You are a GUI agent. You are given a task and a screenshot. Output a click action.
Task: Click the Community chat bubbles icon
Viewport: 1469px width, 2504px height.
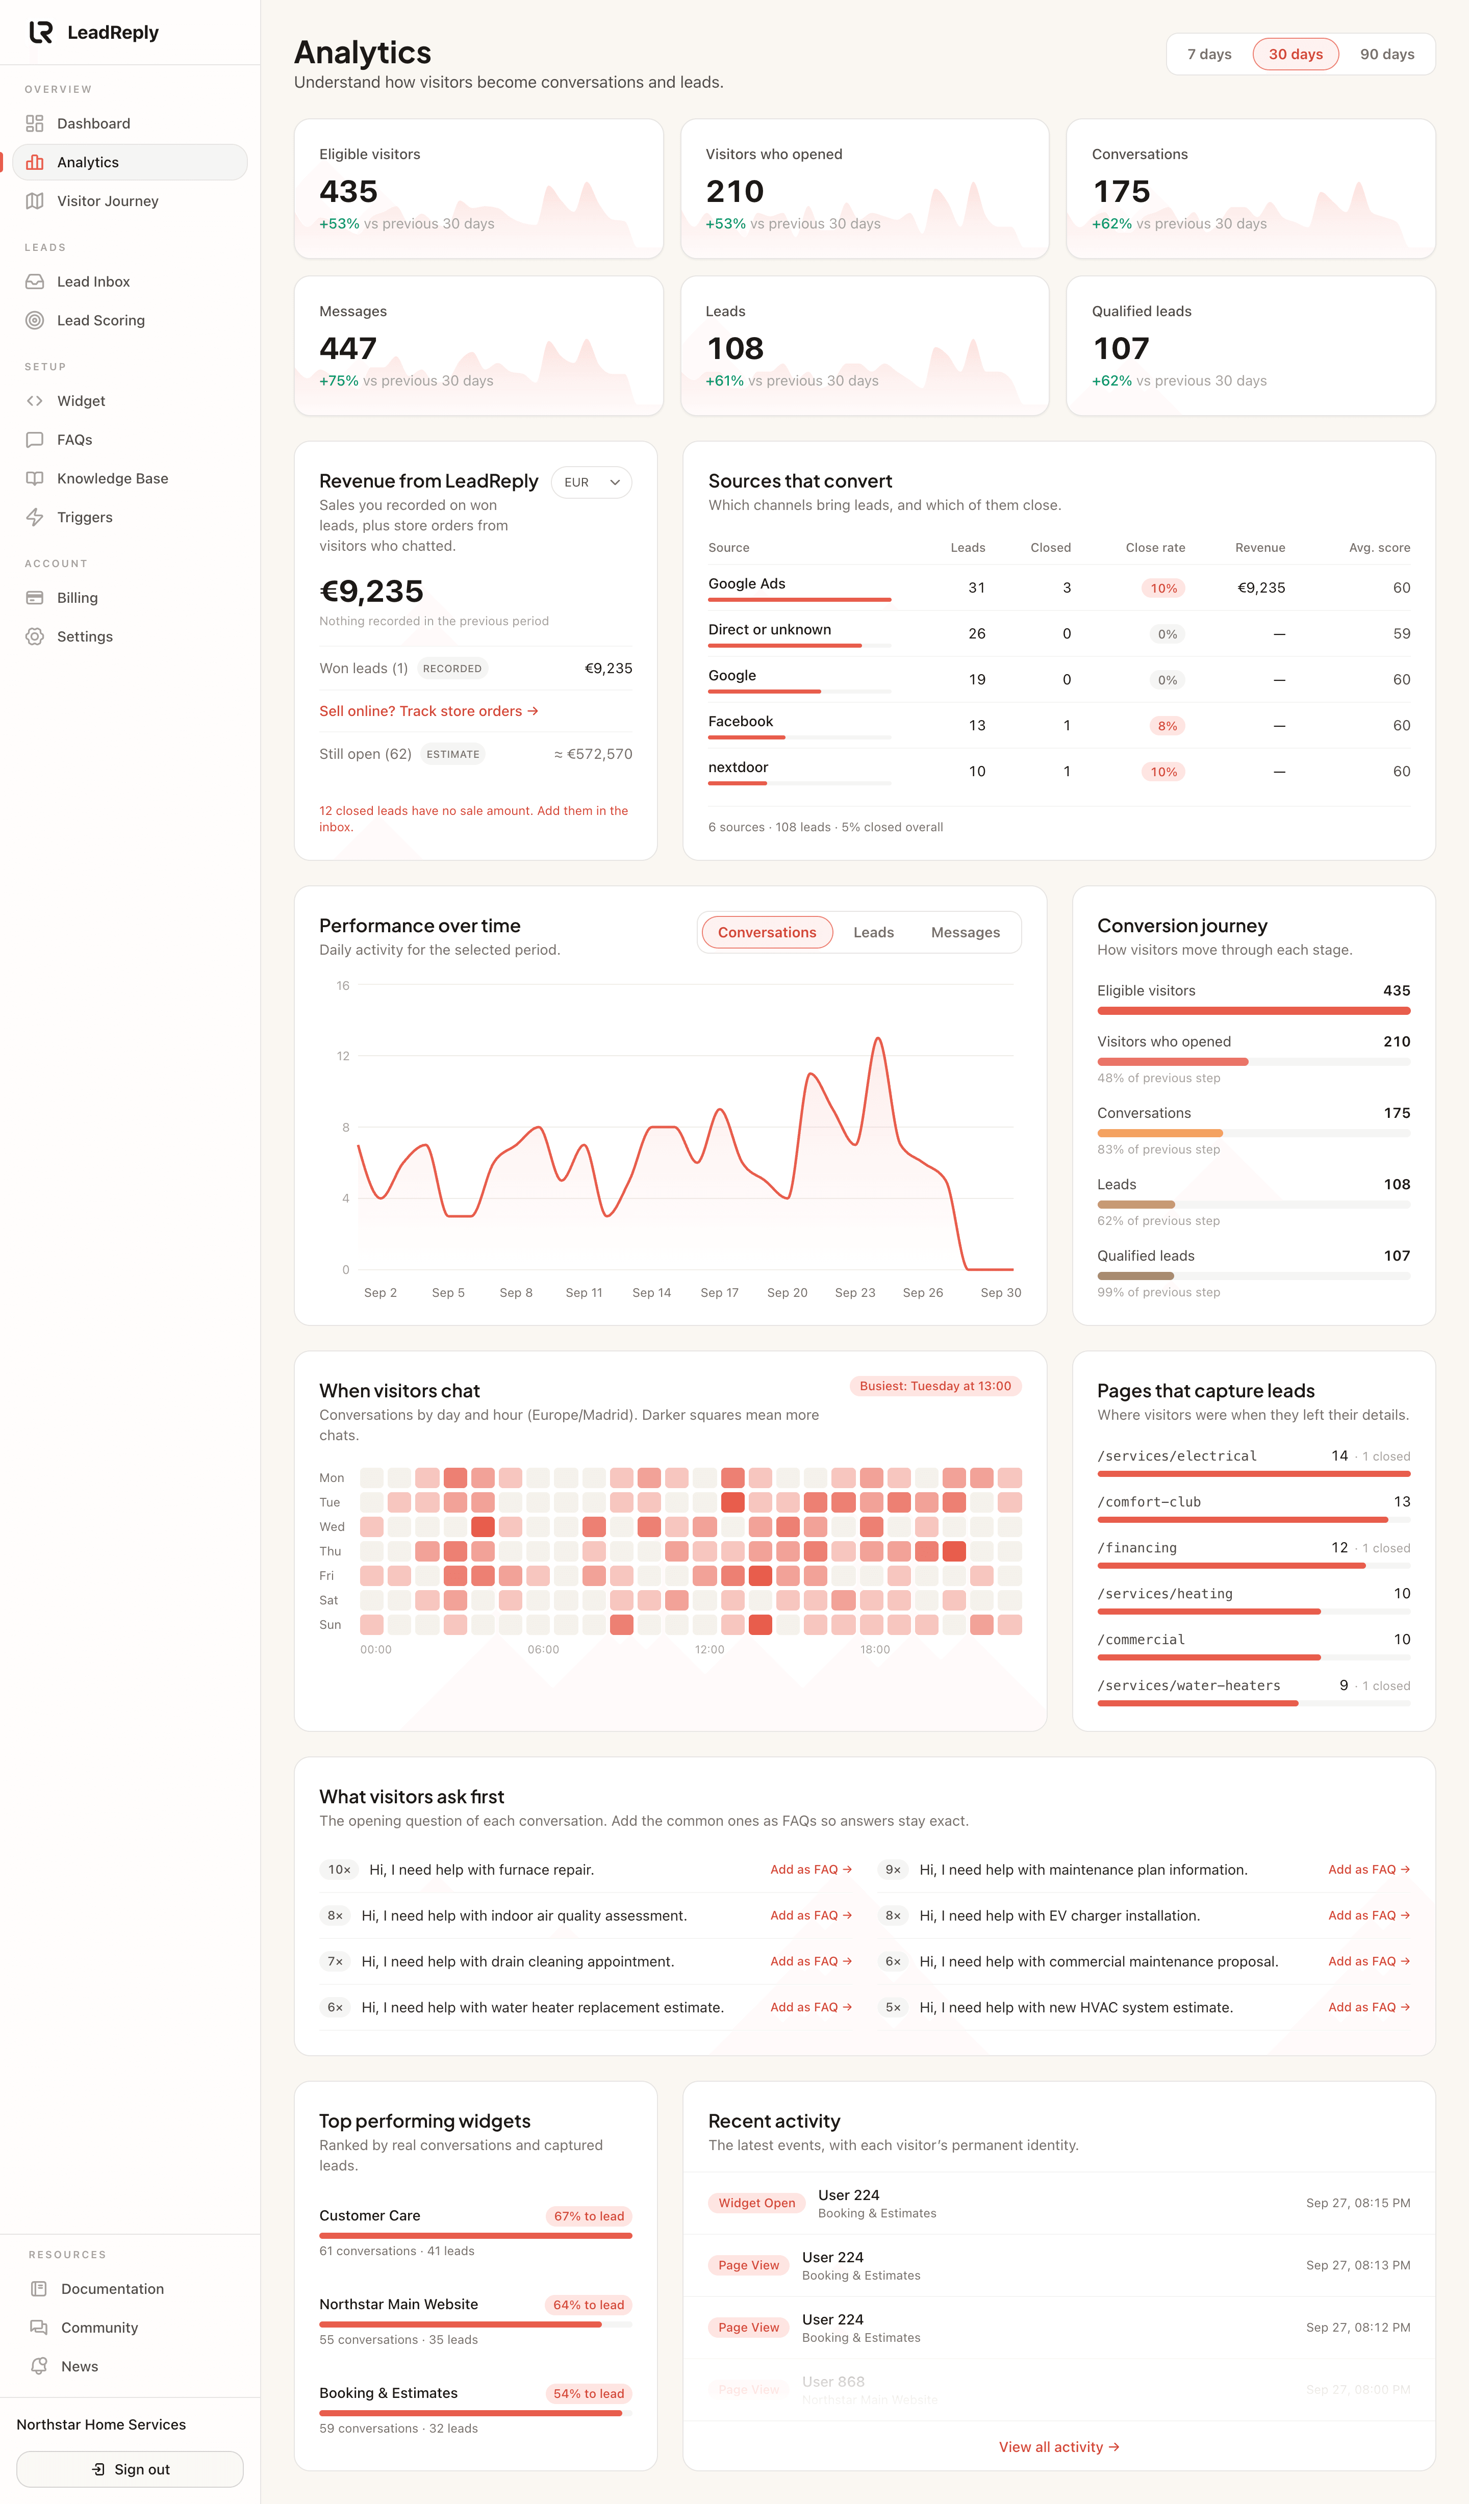click(x=39, y=2327)
